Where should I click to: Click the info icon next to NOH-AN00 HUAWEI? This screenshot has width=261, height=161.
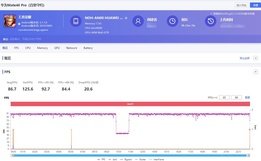click(126, 18)
